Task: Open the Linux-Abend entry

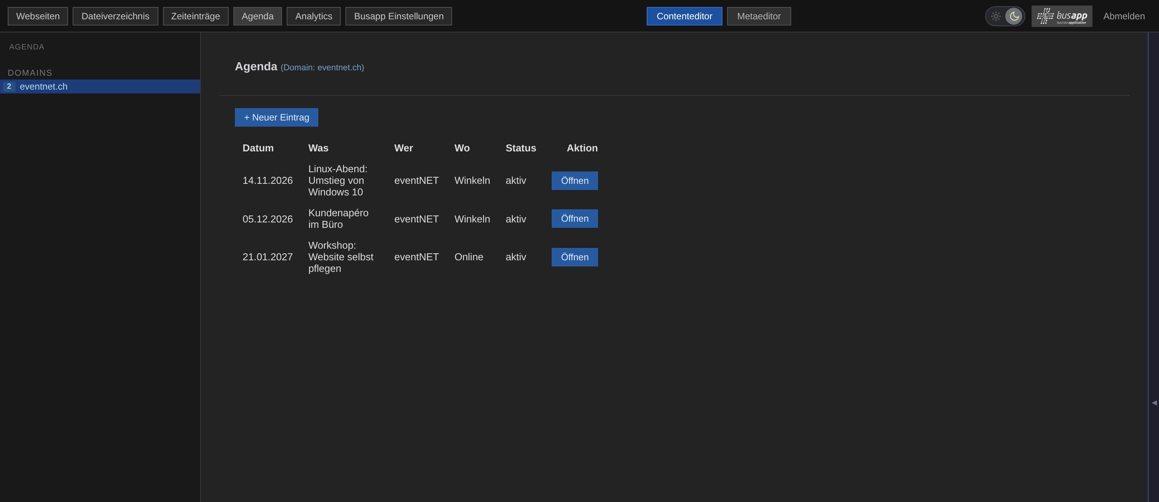Action: coord(574,180)
